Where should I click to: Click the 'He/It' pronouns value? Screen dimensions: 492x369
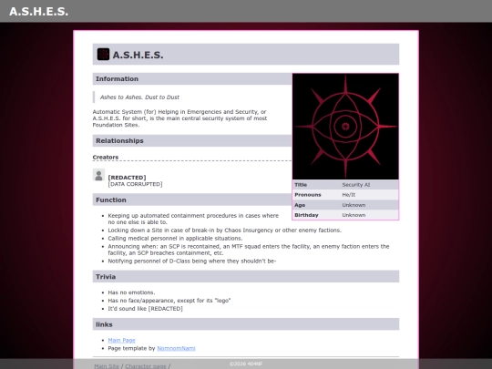coord(349,195)
